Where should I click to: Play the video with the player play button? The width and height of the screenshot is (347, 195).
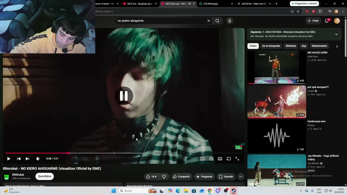click(9, 159)
